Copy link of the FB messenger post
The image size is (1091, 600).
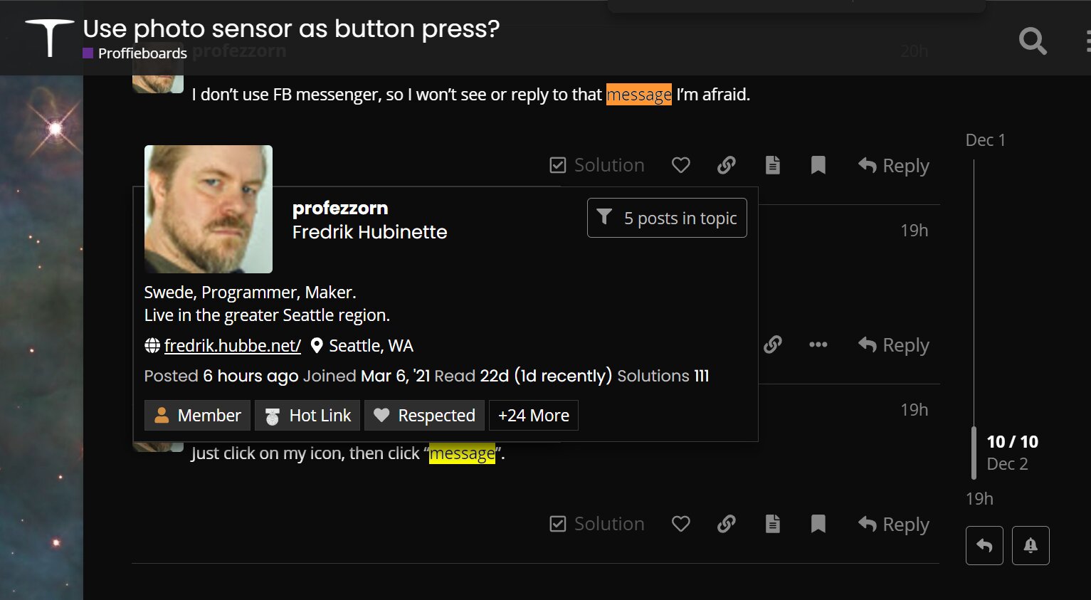coord(726,165)
